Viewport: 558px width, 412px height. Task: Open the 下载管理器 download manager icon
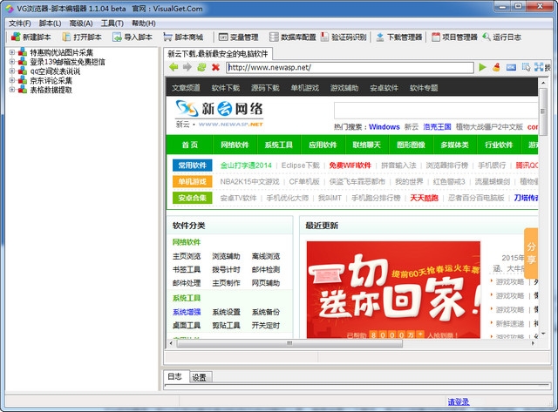380,37
